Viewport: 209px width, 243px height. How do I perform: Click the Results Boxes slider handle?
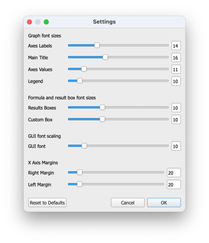tap(102, 108)
